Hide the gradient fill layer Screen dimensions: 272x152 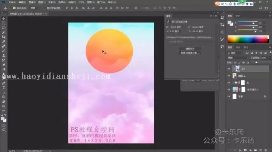229,90
